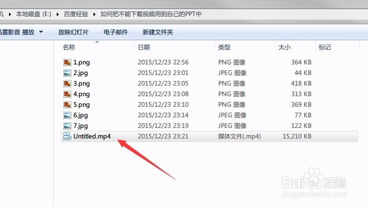Click the 3.png file icon
The width and height of the screenshot is (368, 207).
tap(67, 84)
